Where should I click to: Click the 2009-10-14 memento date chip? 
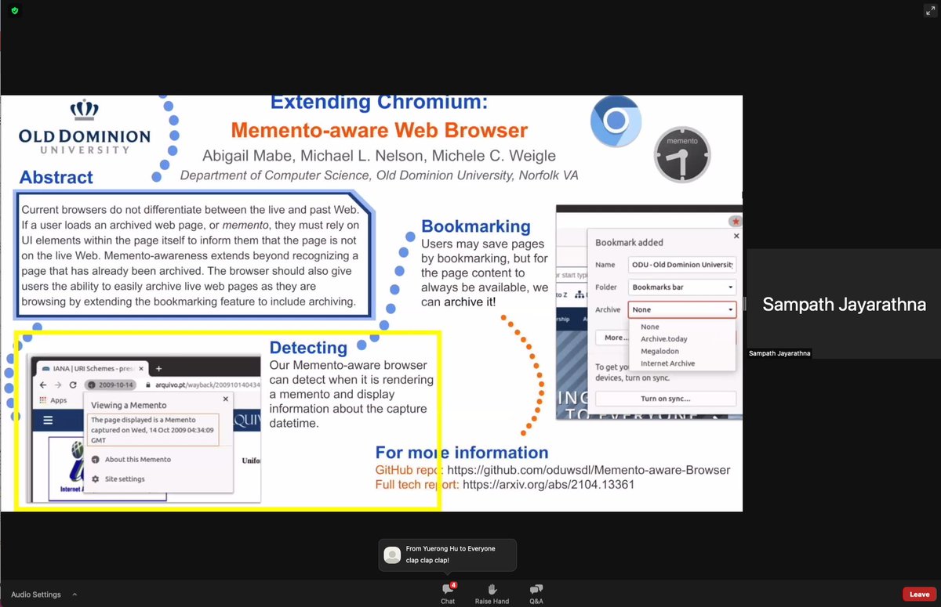tap(111, 385)
